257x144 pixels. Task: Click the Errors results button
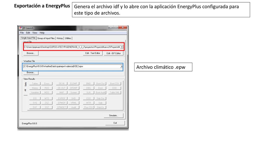click(47, 83)
